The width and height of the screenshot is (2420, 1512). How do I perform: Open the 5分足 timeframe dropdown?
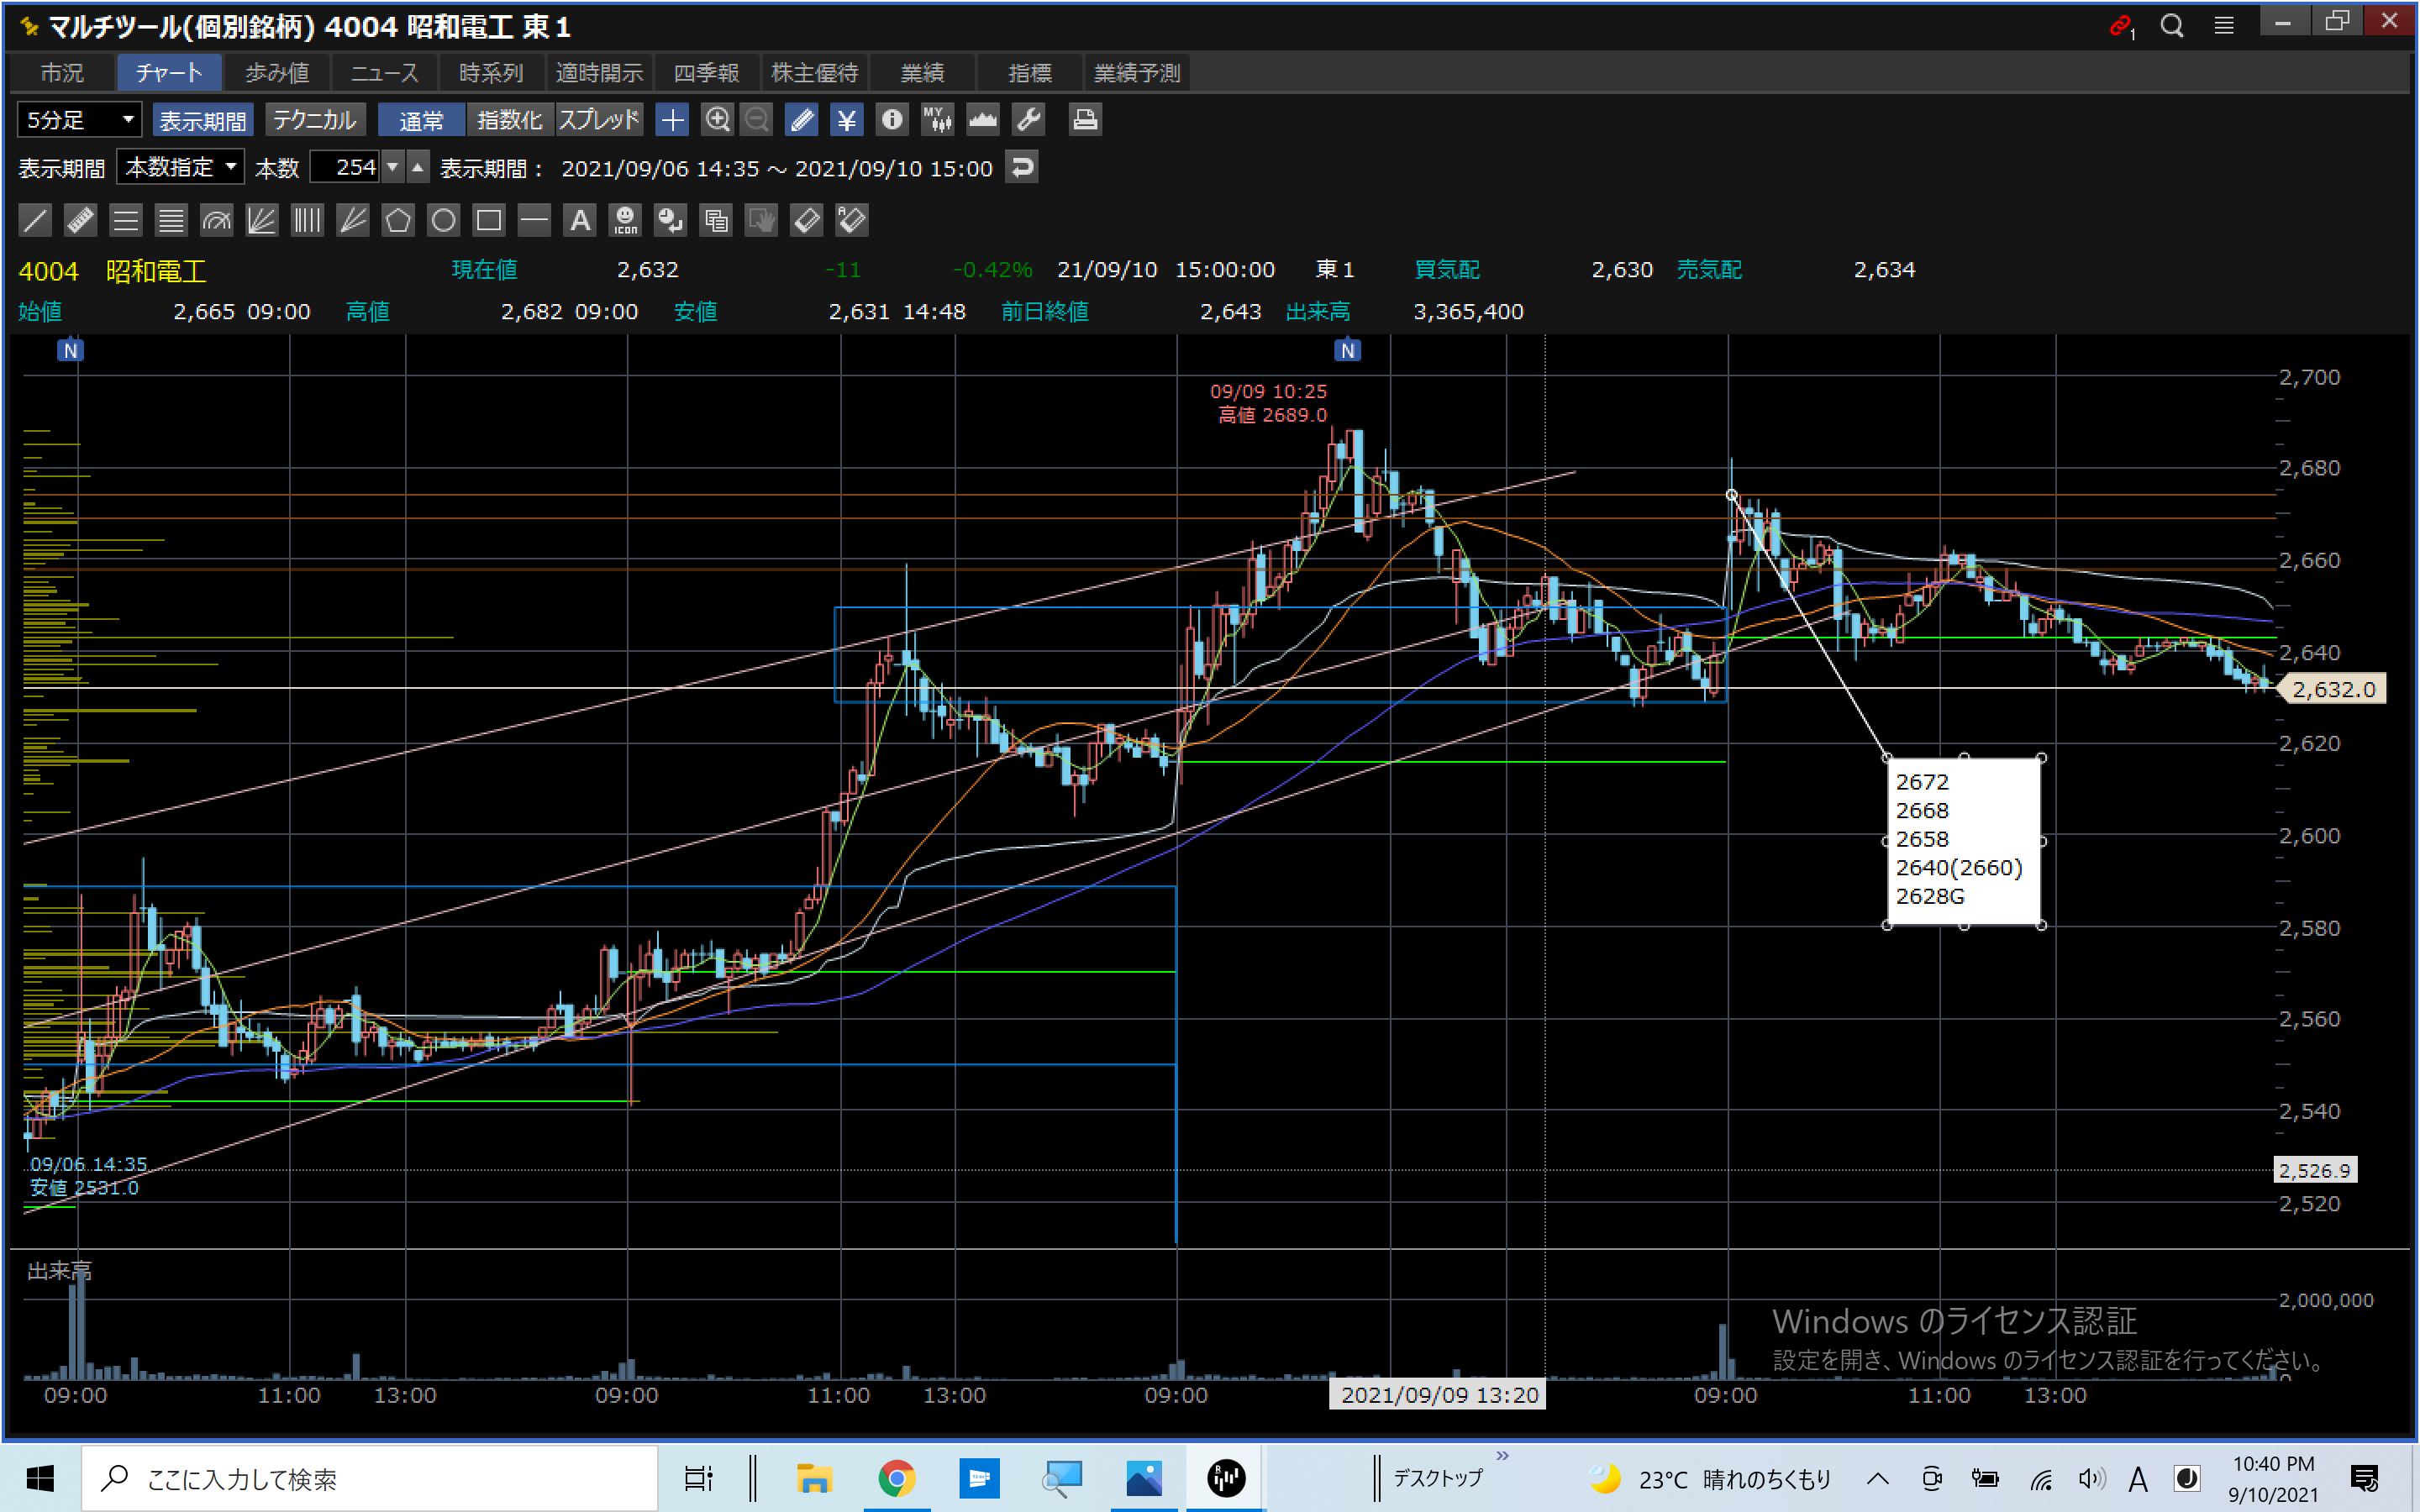(79, 120)
